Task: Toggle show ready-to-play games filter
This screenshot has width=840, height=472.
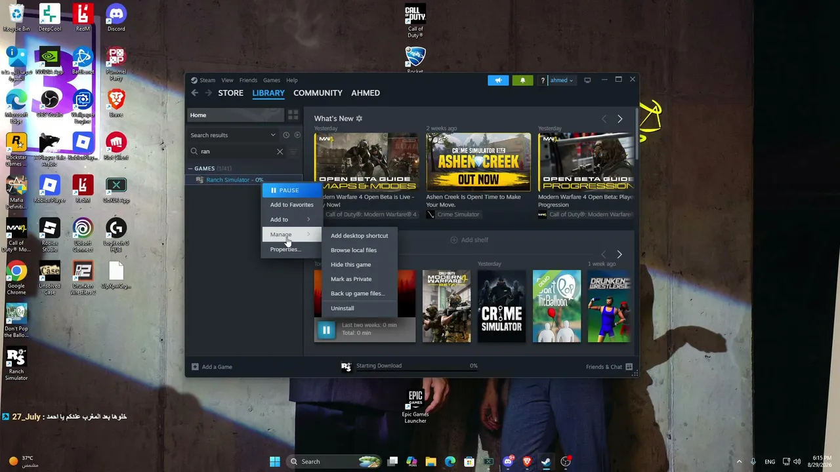Action: point(297,135)
